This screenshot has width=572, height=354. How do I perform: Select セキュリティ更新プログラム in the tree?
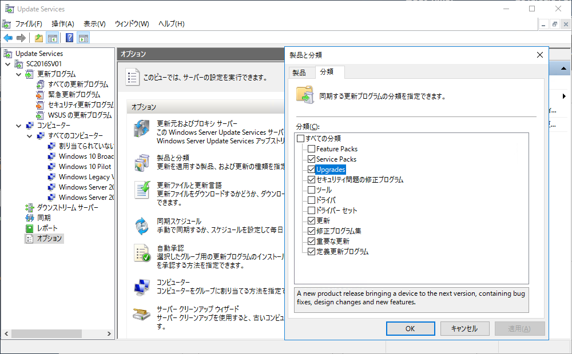[x=81, y=105]
